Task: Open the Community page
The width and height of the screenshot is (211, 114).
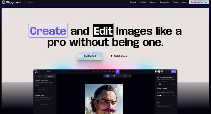Action: point(165,2)
